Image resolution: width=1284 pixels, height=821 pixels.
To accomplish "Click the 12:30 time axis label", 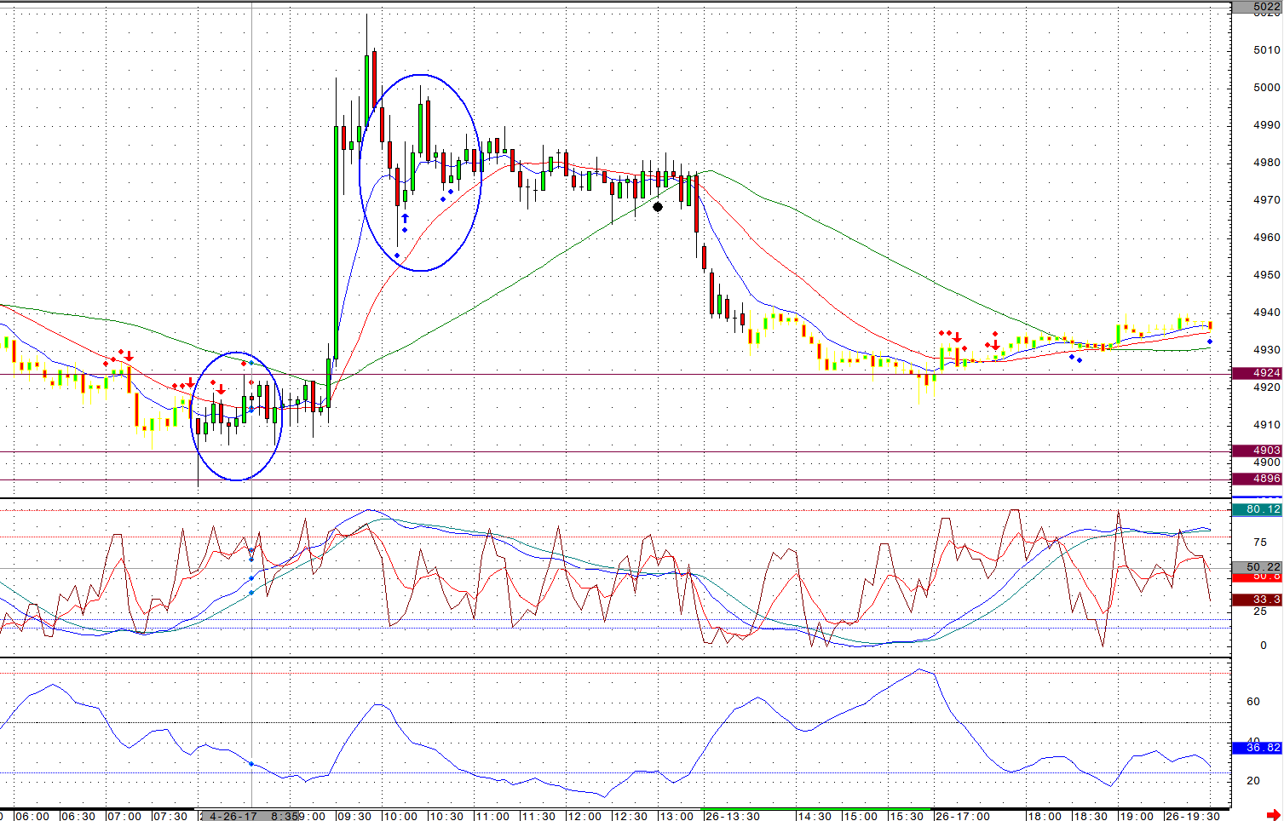I will tap(630, 816).
